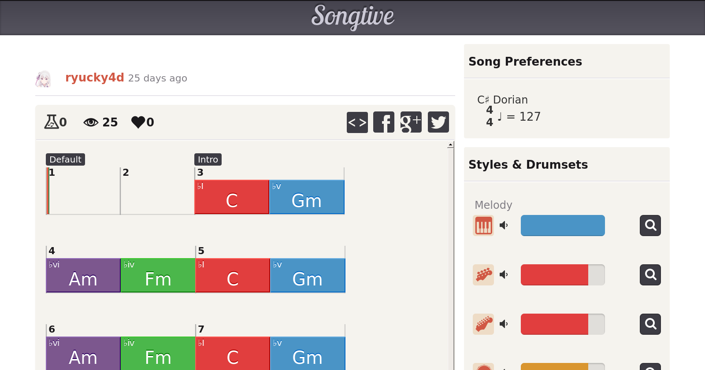Share the song on Facebook
705x370 pixels.
[384, 122]
